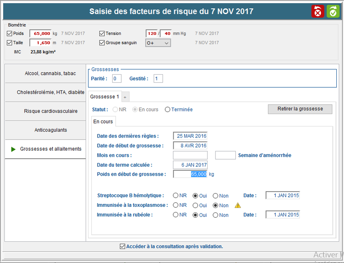The width and height of the screenshot is (344, 263).
Task: Click the Semaine d'aménorrhée input box
Action: [x=225, y=155]
